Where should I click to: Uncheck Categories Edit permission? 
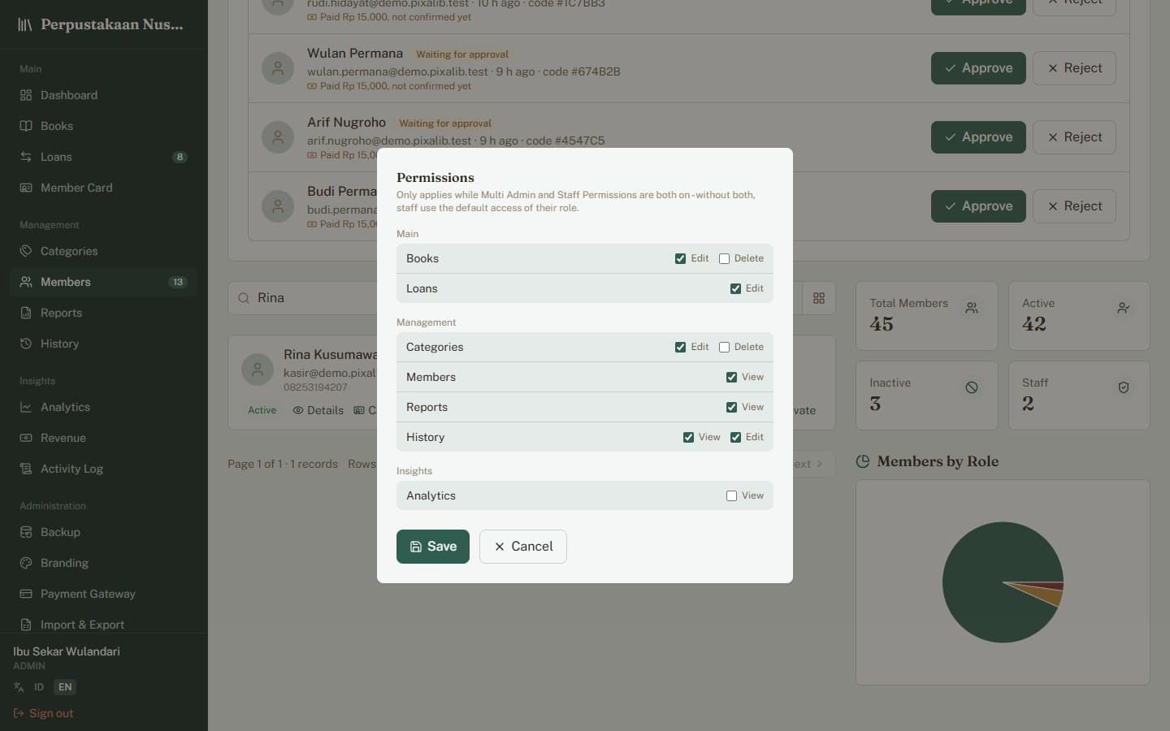[x=680, y=347]
